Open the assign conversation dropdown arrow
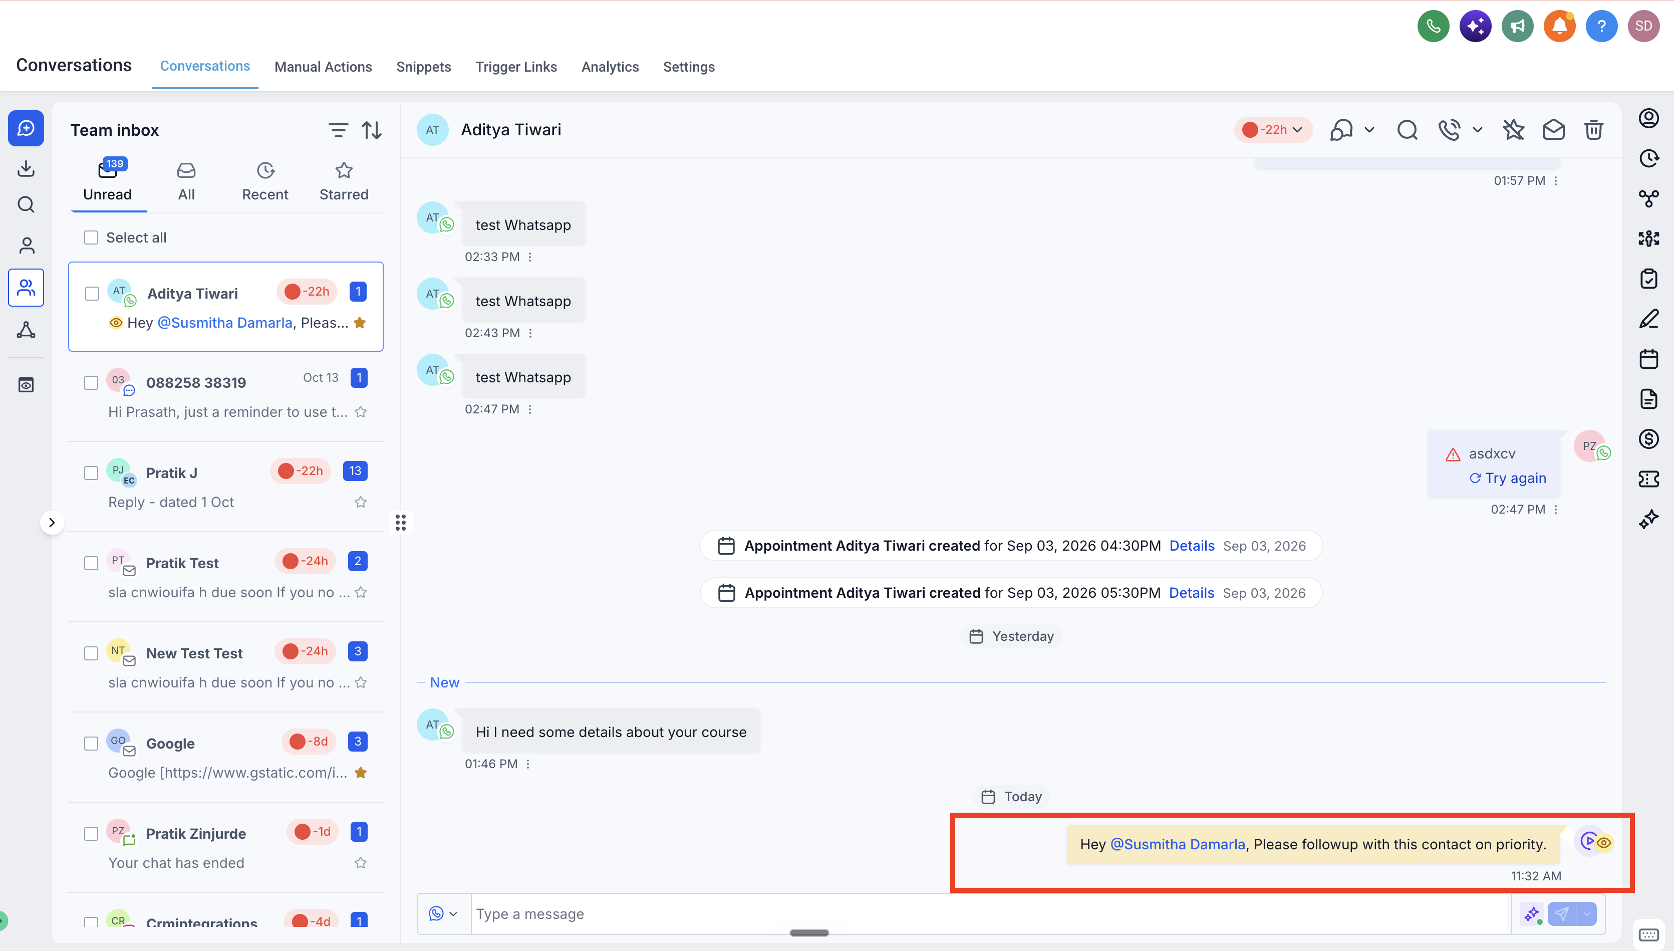1674x951 pixels. coord(1369,130)
